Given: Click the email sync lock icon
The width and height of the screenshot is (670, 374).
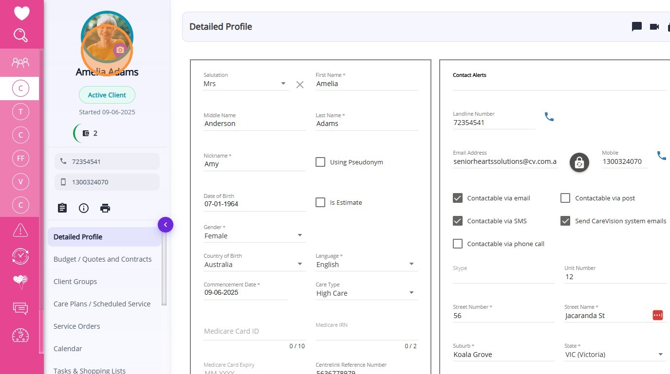Looking at the screenshot, I should [579, 162].
